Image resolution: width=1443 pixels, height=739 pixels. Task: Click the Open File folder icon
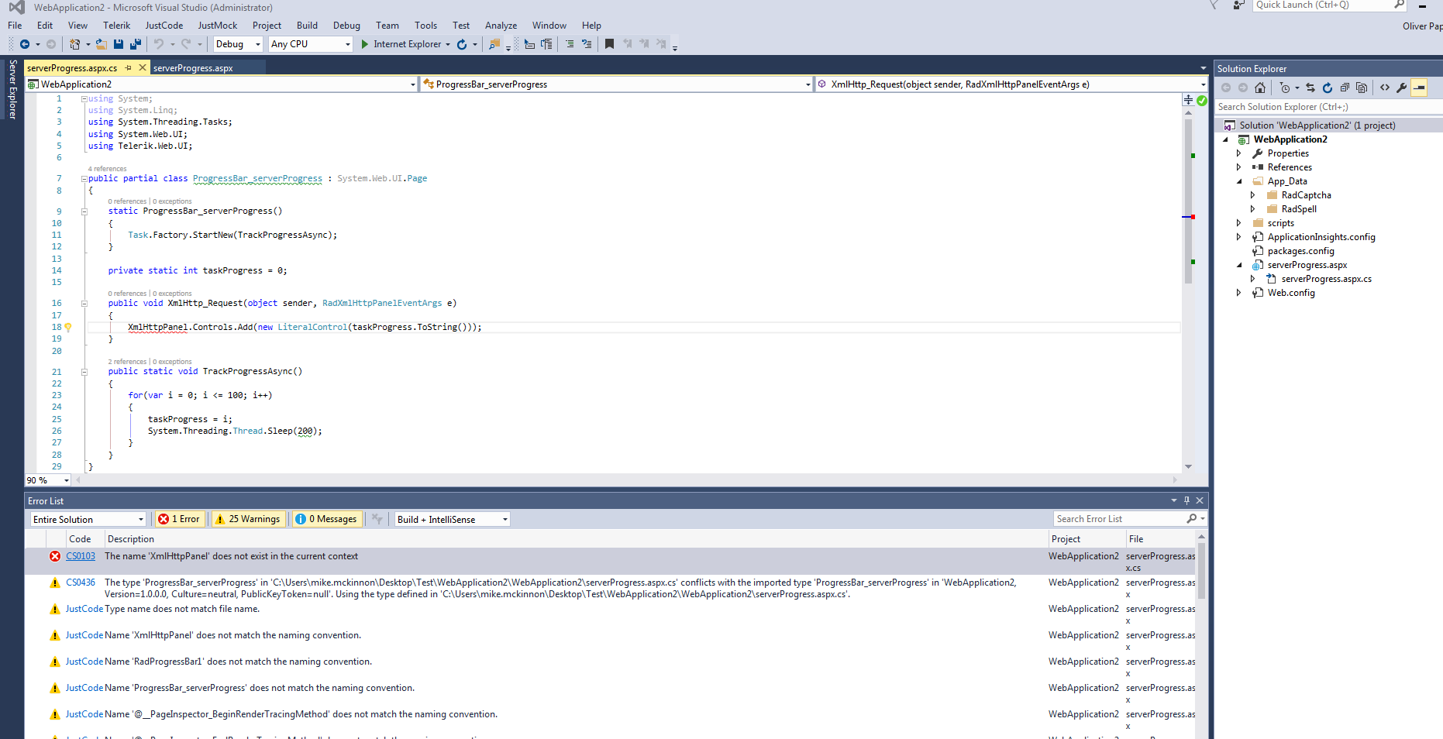pyautogui.click(x=102, y=44)
